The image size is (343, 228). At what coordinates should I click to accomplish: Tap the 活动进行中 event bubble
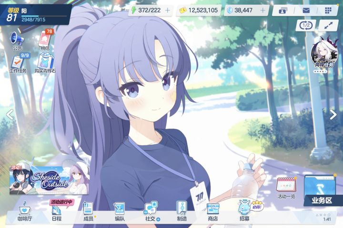point(61,202)
